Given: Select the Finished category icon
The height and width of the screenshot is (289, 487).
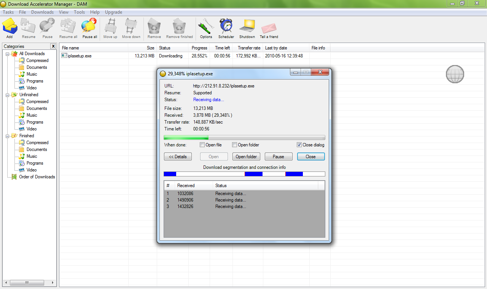Looking at the screenshot, I should [14, 136].
